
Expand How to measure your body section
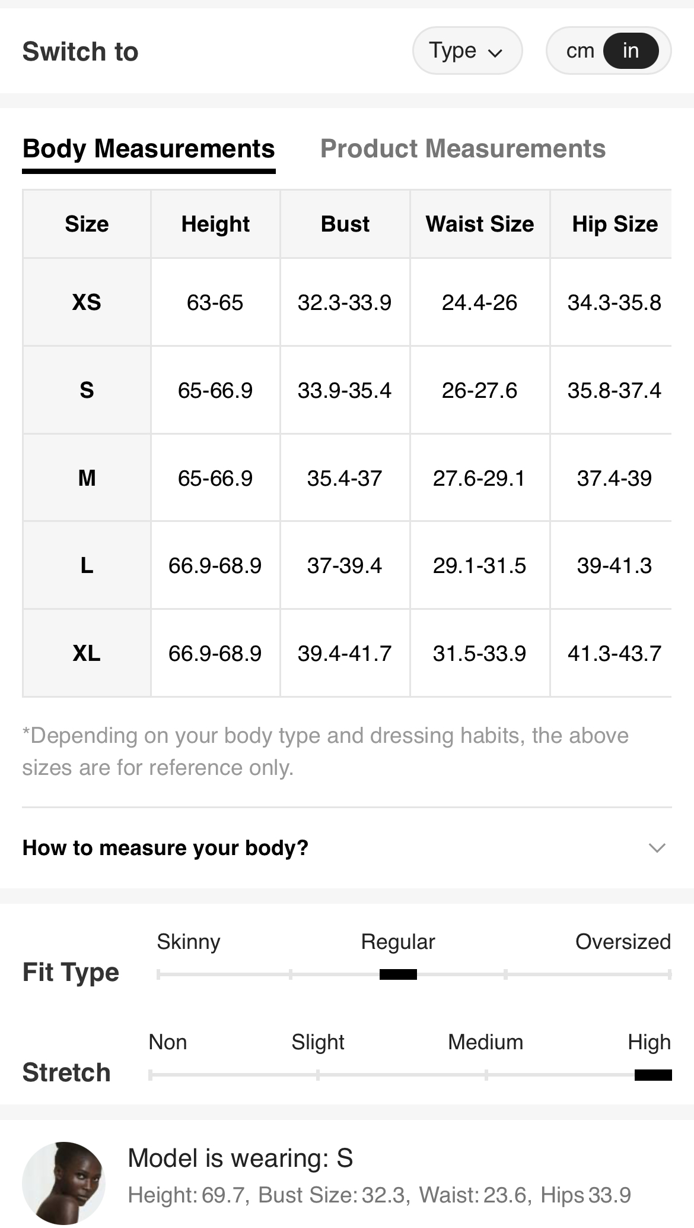coord(347,848)
